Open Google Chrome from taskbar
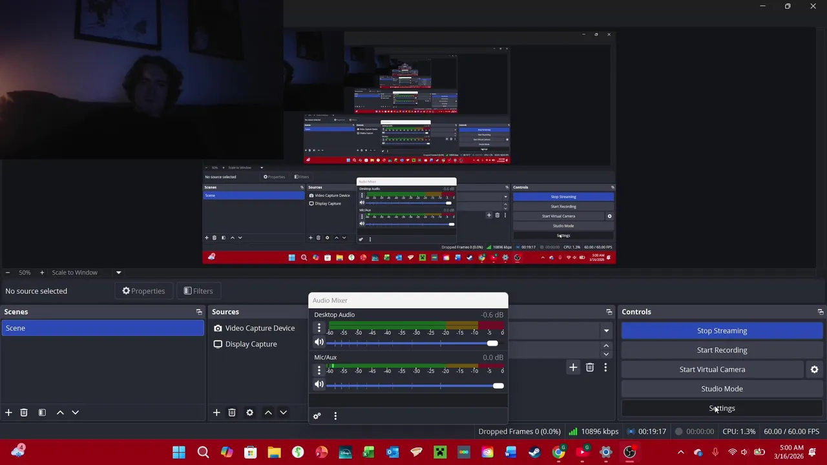Image resolution: width=827 pixels, height=465 pixels. [x=558, y=452]
